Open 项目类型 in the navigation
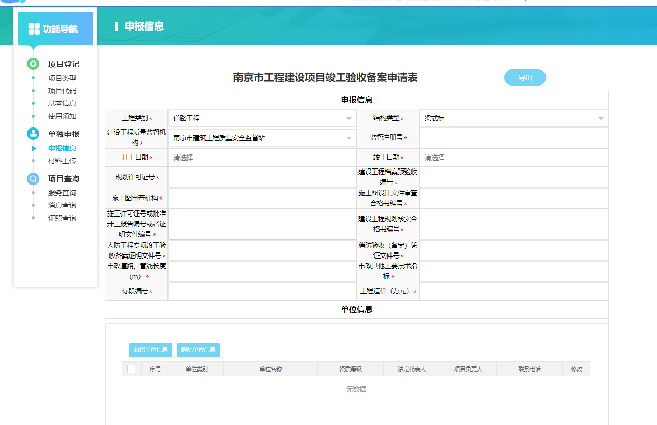657x425 pixels. click(62, 79)
